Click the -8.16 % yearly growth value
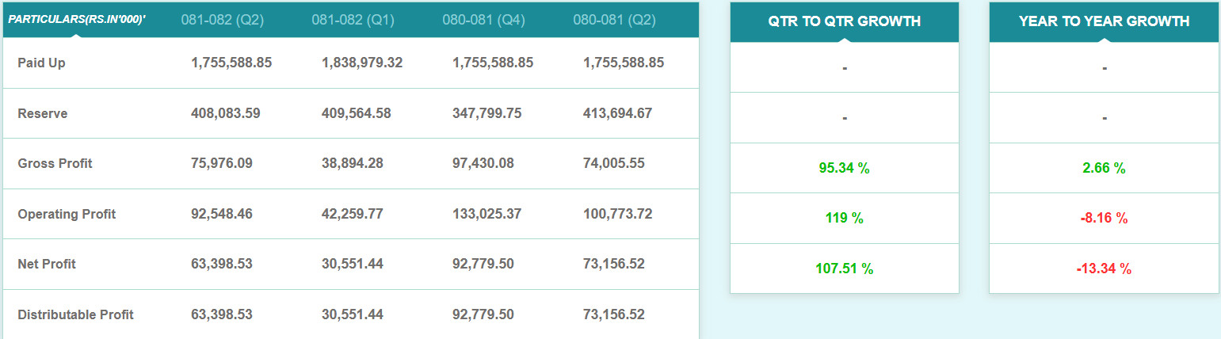1221x339 pixels. [x=1104, y=218]
